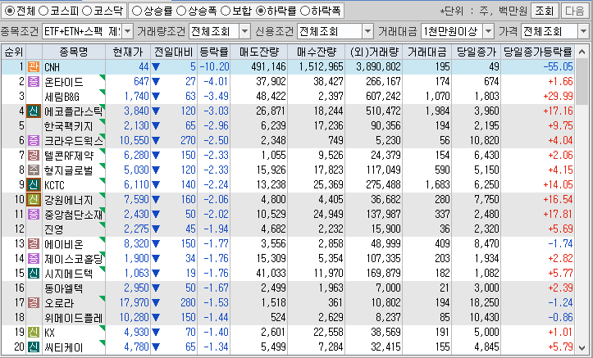Screen dimensions: 593x358
Task: Click the green corner marker on 세림B&G
Action: click(103, 92)
